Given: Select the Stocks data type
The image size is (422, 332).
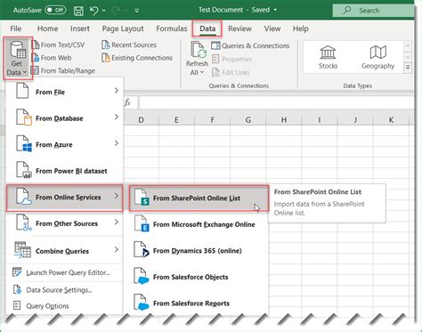Looking at the screenshot, I should click(x=328, y=57).
